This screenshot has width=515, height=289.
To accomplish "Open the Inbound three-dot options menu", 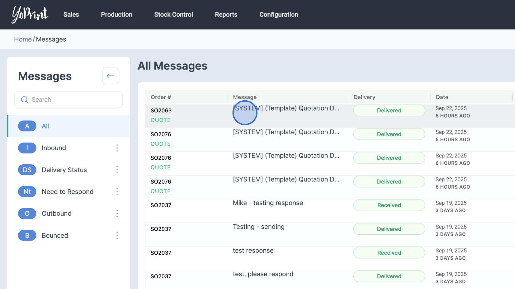I will [117, 148].
